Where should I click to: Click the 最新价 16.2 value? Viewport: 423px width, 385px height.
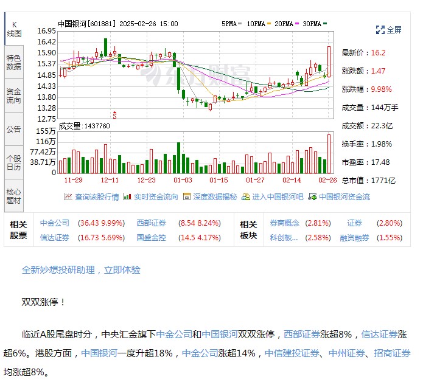point(378,52)
